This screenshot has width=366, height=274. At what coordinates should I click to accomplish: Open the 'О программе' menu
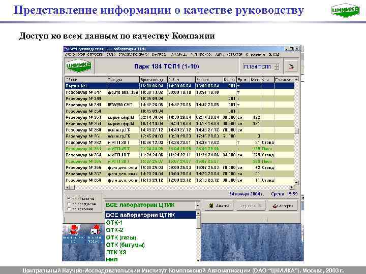point(255,54)
